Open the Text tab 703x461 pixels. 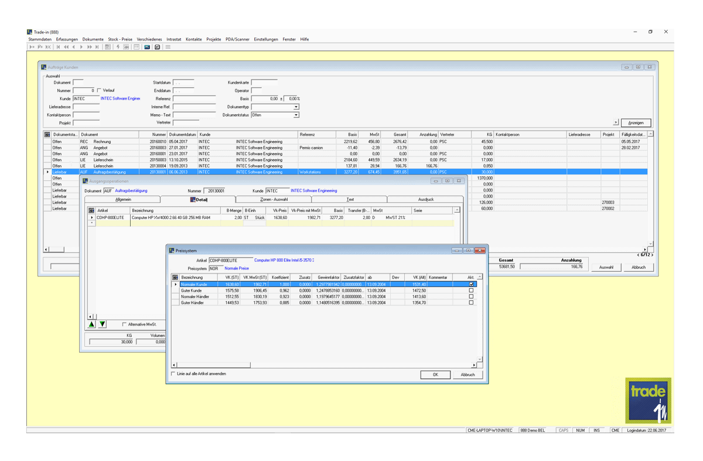click(x=350, y=200)
